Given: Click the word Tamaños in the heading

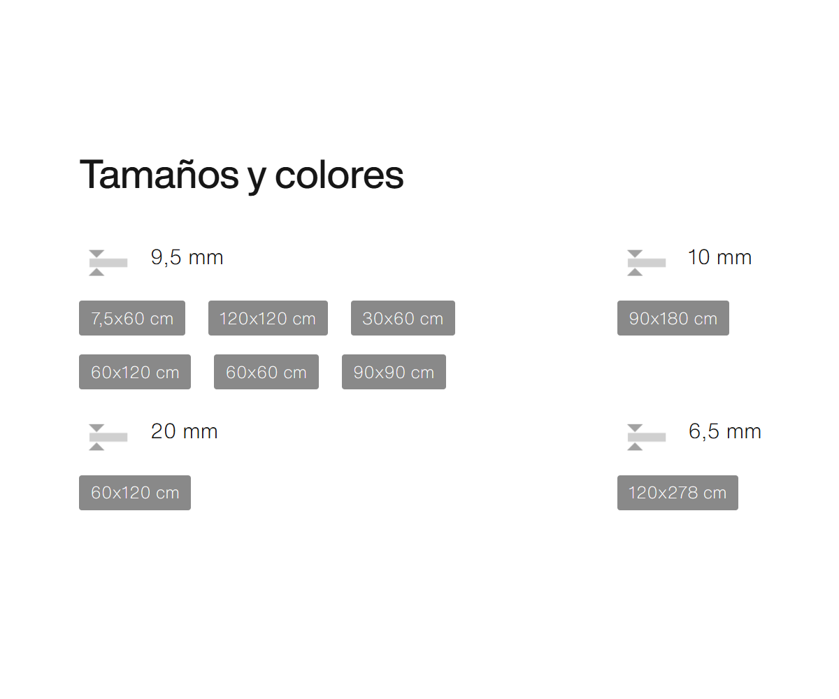Looking at the screenshot, I should point(160,174).
